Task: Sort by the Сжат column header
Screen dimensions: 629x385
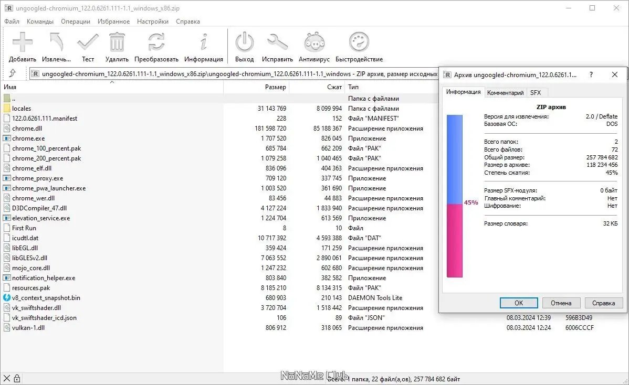Action: coord(317,87)
